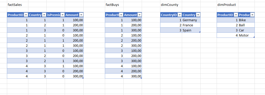Select 200,00 amount for ProductID 4 in factBuys
The image size is (265, 95).
tap(132, 71)
